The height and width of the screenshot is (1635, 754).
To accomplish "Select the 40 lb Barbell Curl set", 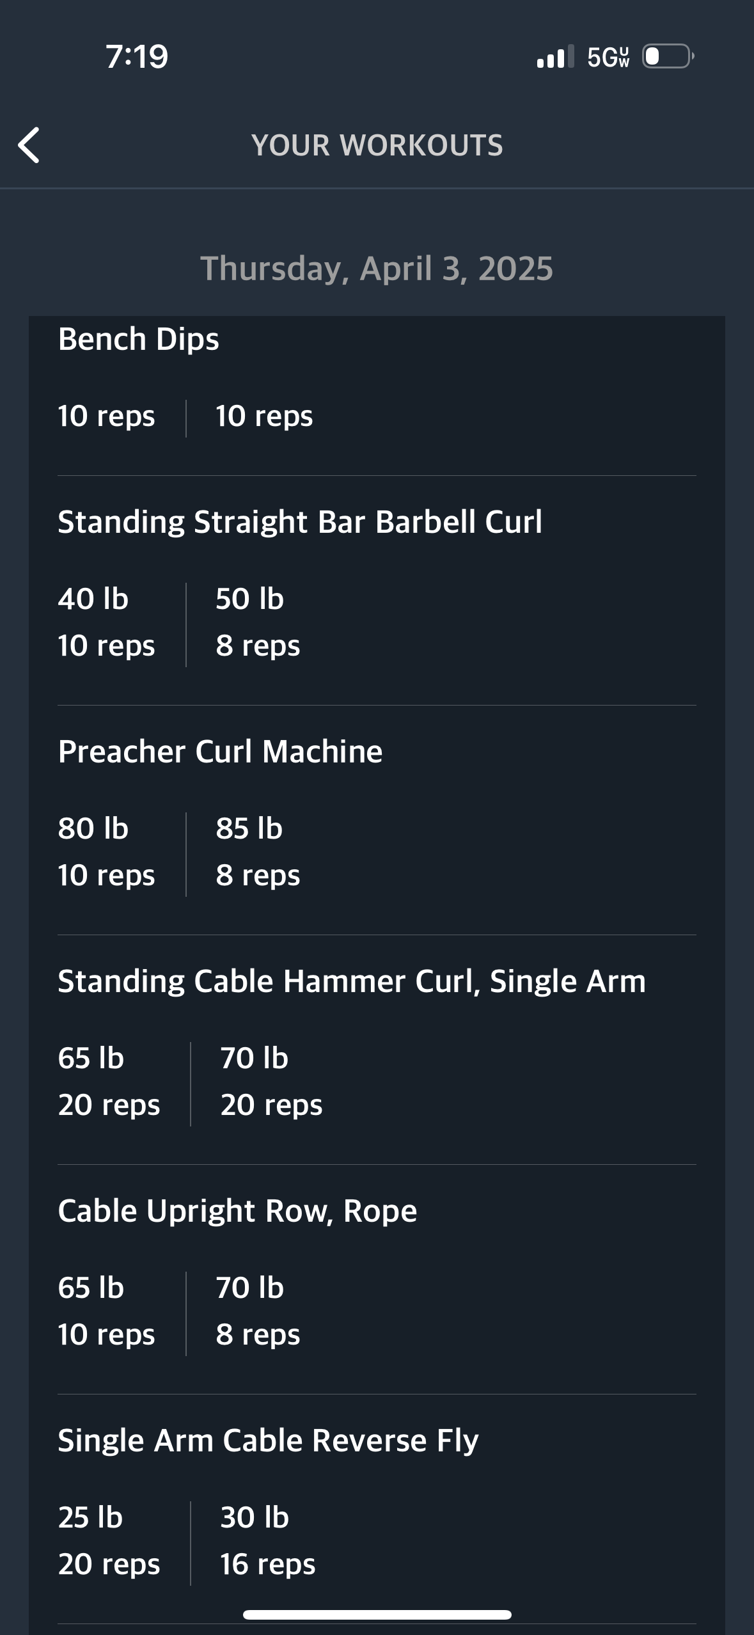I will click(x=106, y=622).
